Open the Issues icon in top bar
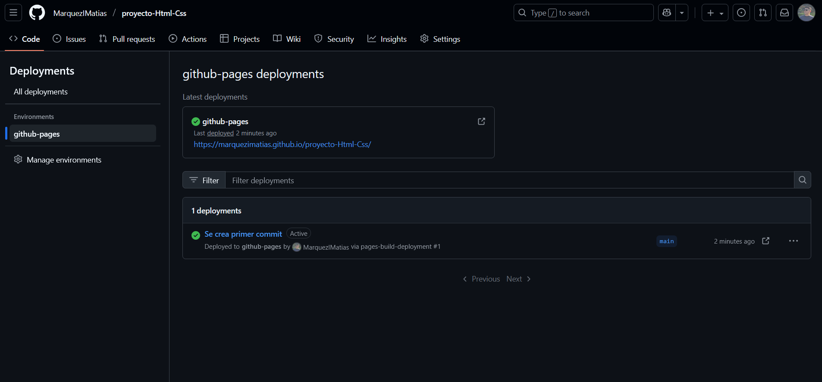The width and height of the screenshot is (822, 382). pos(741,13)
